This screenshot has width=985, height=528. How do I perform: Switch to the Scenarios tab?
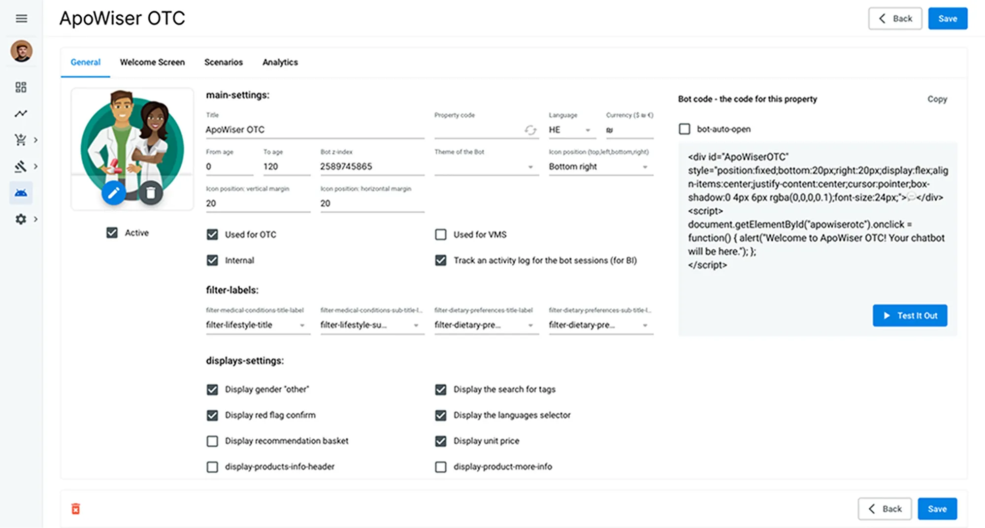pos(224,62)
